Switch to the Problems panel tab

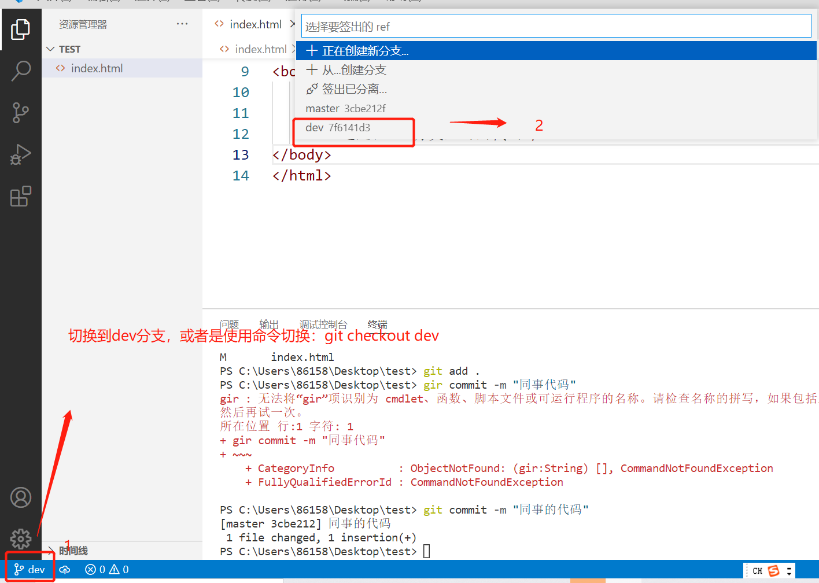click(x=229, y=324)
